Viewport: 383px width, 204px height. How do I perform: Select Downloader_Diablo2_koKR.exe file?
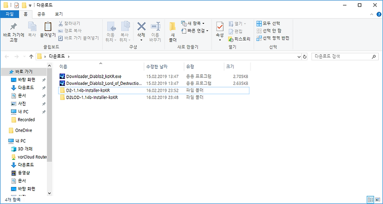coord(154,76)
